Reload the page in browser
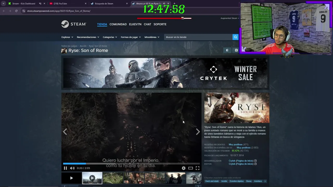333x187 pixels. pyautogui.click(x=16, y=11)
